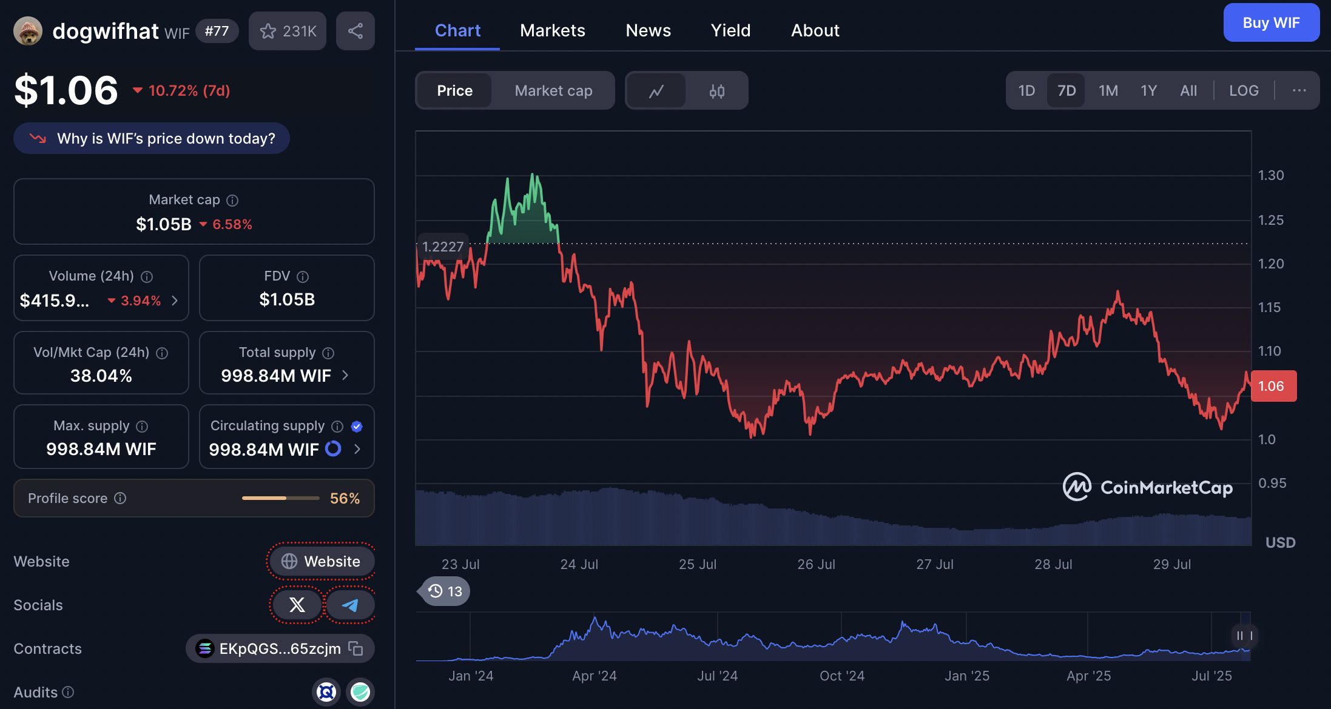Click the 56% profile score value
This screenshot has height=709, width=1331.
coord(345,498)
